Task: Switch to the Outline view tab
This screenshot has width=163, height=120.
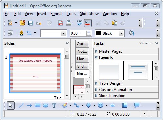Action: click(x=82, y=44)
